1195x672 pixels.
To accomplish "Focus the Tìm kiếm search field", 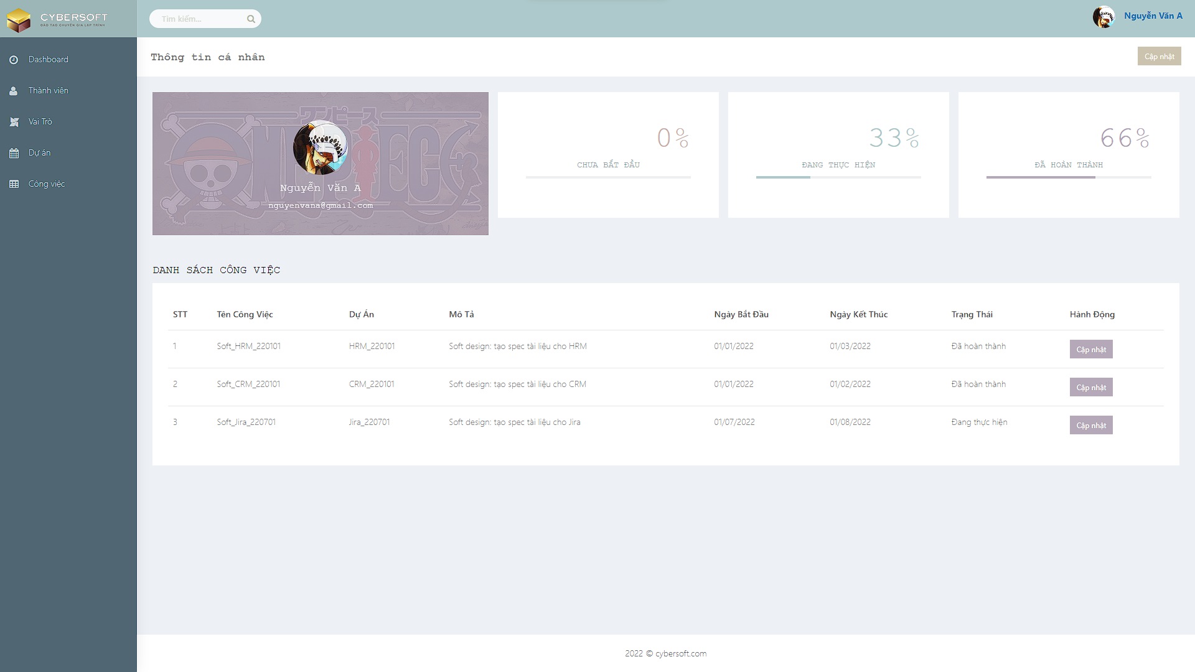I will pos(199,19).
